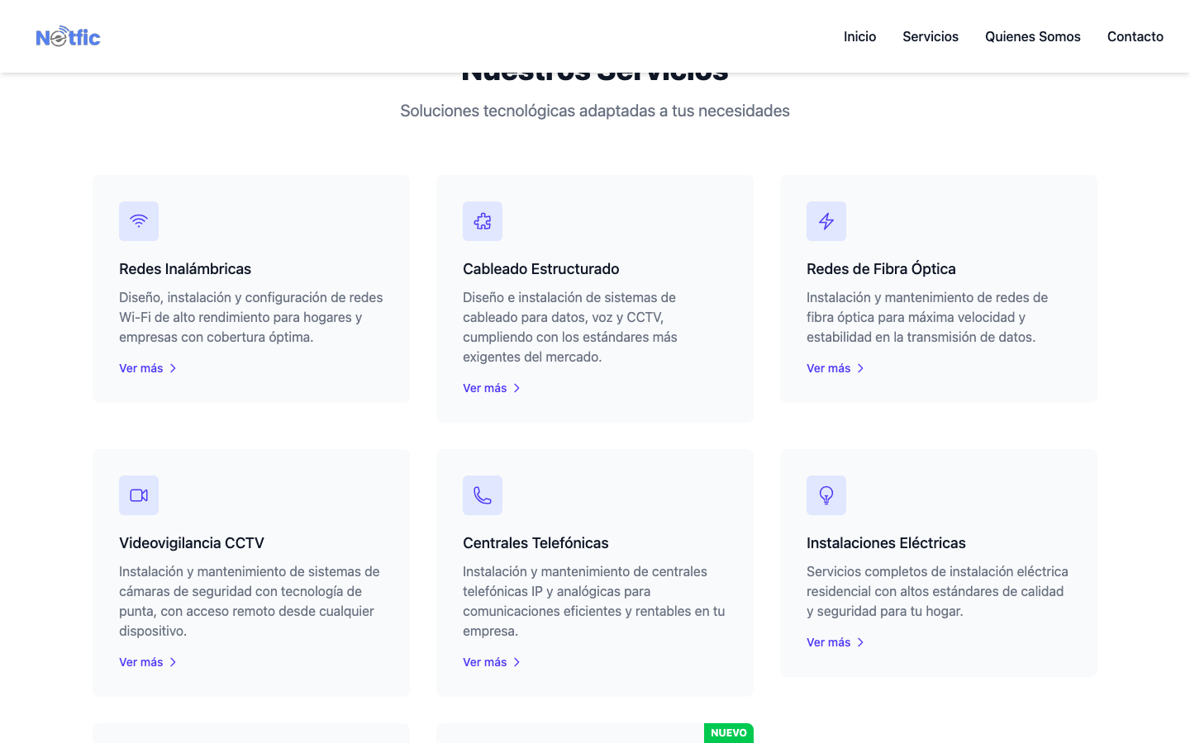Viewport: 1190px width, 743px height.
Task: Click the Instalaciones Eléctricas heading
Action: (886, 543)
